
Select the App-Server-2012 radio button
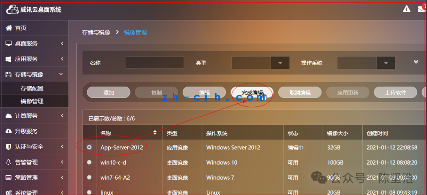click(89, 148)
